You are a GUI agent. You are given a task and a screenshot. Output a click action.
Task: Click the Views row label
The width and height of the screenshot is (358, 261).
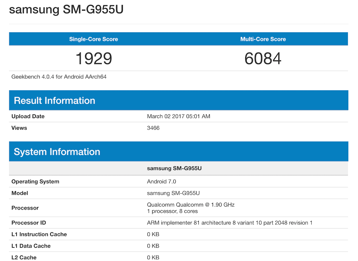pos(19,128)
